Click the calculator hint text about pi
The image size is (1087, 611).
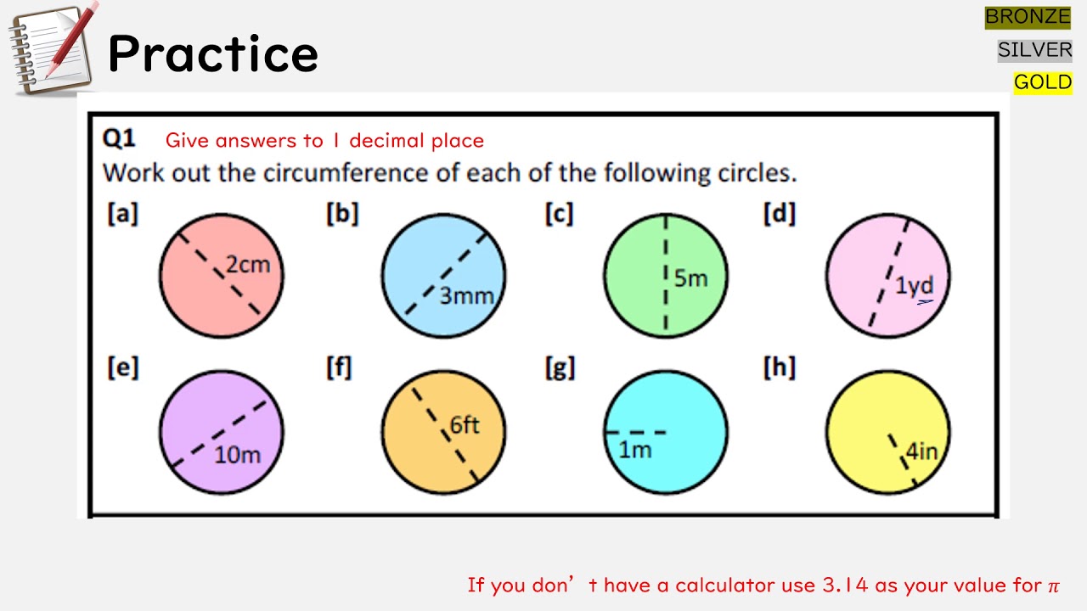(763, 586)
